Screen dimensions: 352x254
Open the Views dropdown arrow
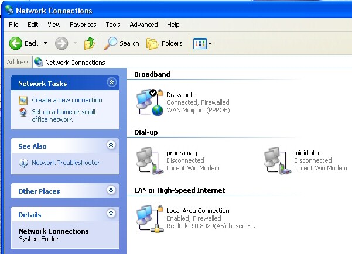coord(210,43)
